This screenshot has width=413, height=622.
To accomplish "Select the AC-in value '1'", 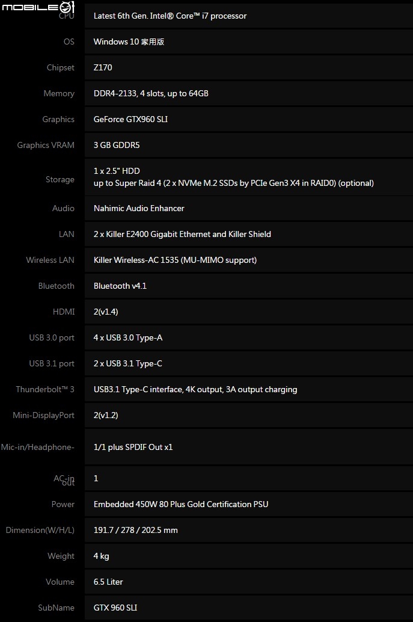I will [96, 478].
